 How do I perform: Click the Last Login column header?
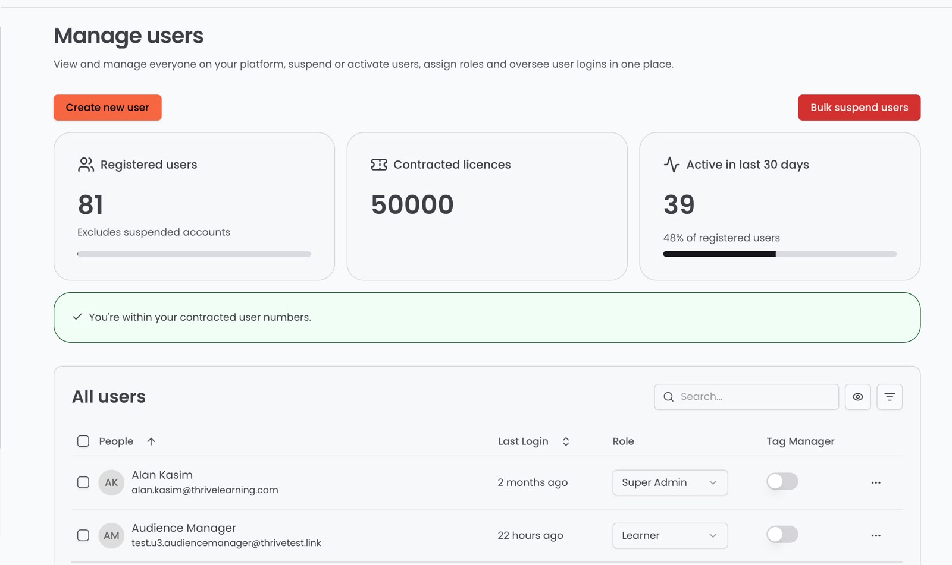[x=523, y=441]
